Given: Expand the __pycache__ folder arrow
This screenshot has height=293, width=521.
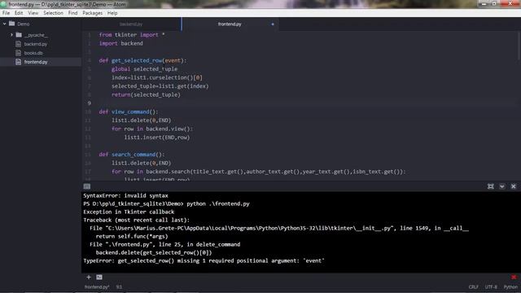Looking at the screenshot, I should pos(11,35).
